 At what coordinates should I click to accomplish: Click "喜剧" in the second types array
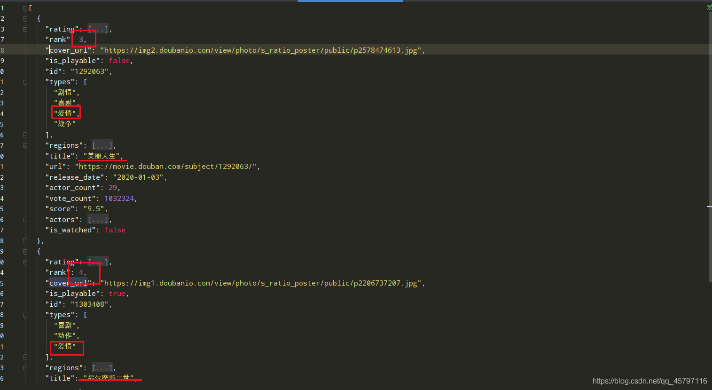point(64,326)
